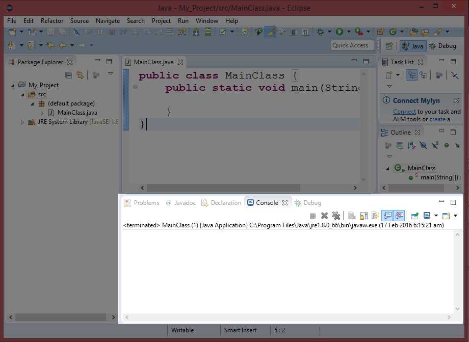The height and width of the screenshot is (342, 469).
Task: Click the Run Last Tool (external tools) icon
Action: click(x=358, y=32)
